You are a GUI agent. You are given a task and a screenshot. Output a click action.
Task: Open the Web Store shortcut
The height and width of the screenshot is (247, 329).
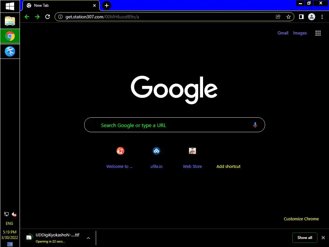pyautogui.click(x=192, y=158)
